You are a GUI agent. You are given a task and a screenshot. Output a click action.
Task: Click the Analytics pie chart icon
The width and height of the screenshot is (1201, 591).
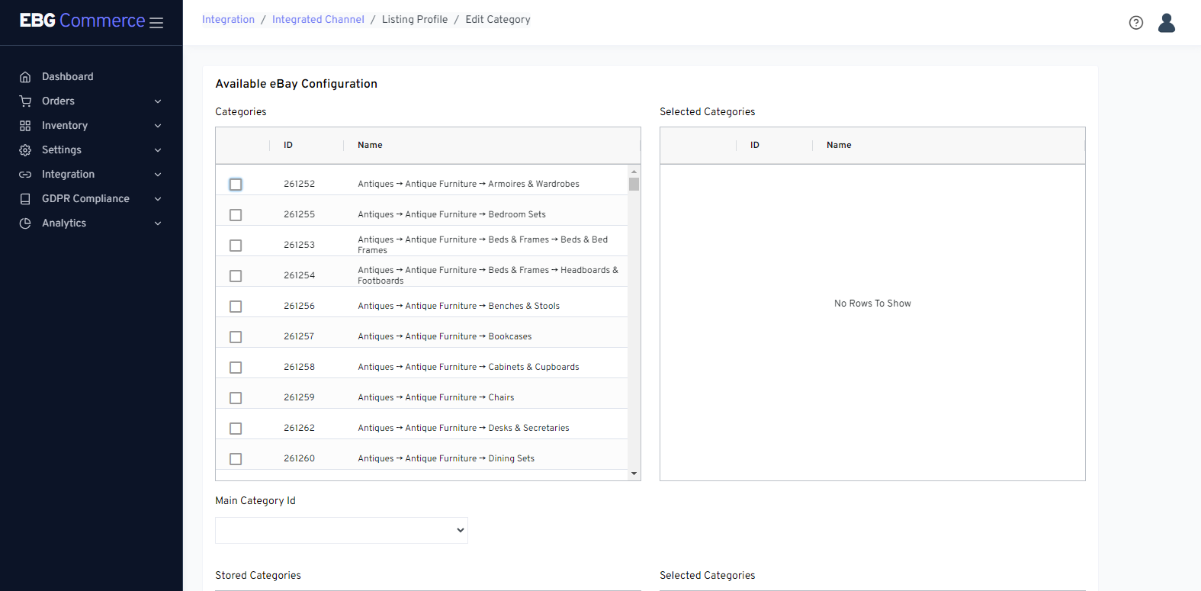(x=25, y=223)
